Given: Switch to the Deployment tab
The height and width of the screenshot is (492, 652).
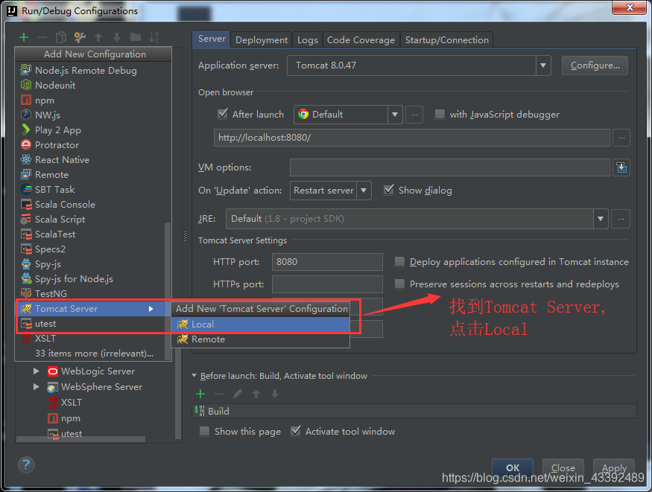Looking at the screenshot, I should point(262,40).
